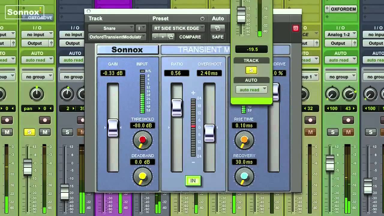Image resolution: width=384 pixels, height=216 pixels.
Task: Click Output button on 'pan 0' track
Action: (35, 43)
